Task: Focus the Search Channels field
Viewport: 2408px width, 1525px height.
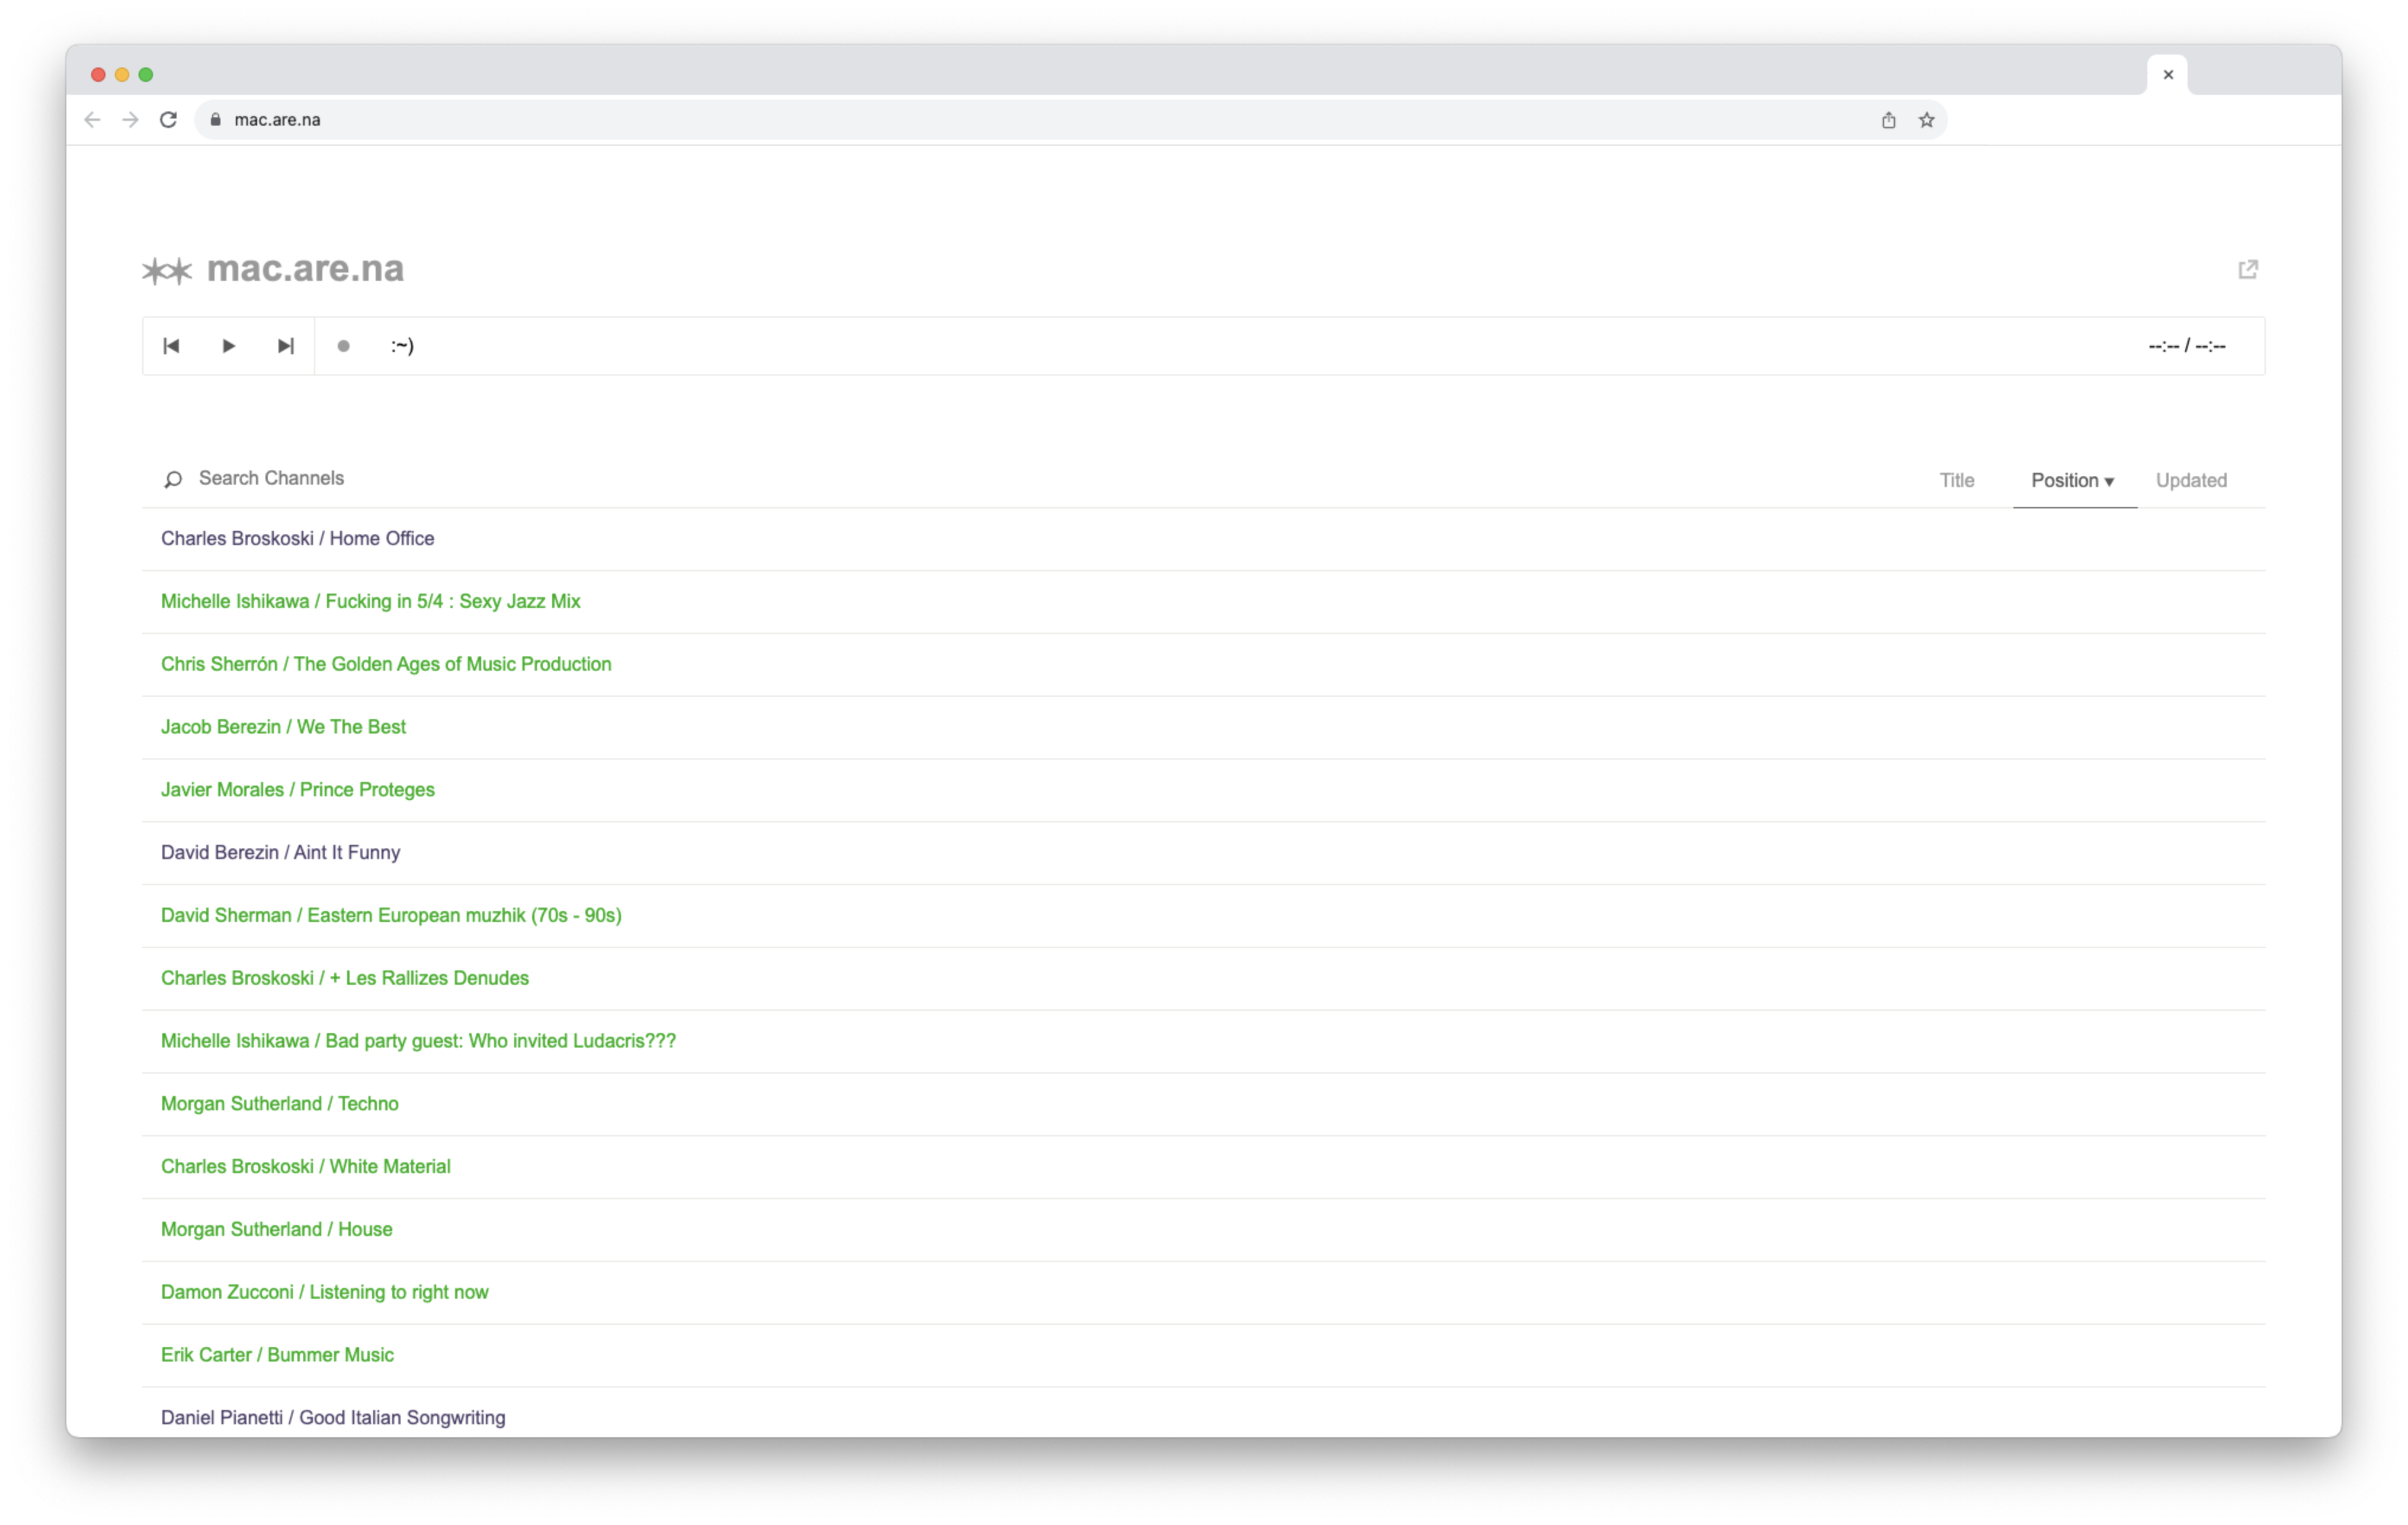Action: (271, 478)
